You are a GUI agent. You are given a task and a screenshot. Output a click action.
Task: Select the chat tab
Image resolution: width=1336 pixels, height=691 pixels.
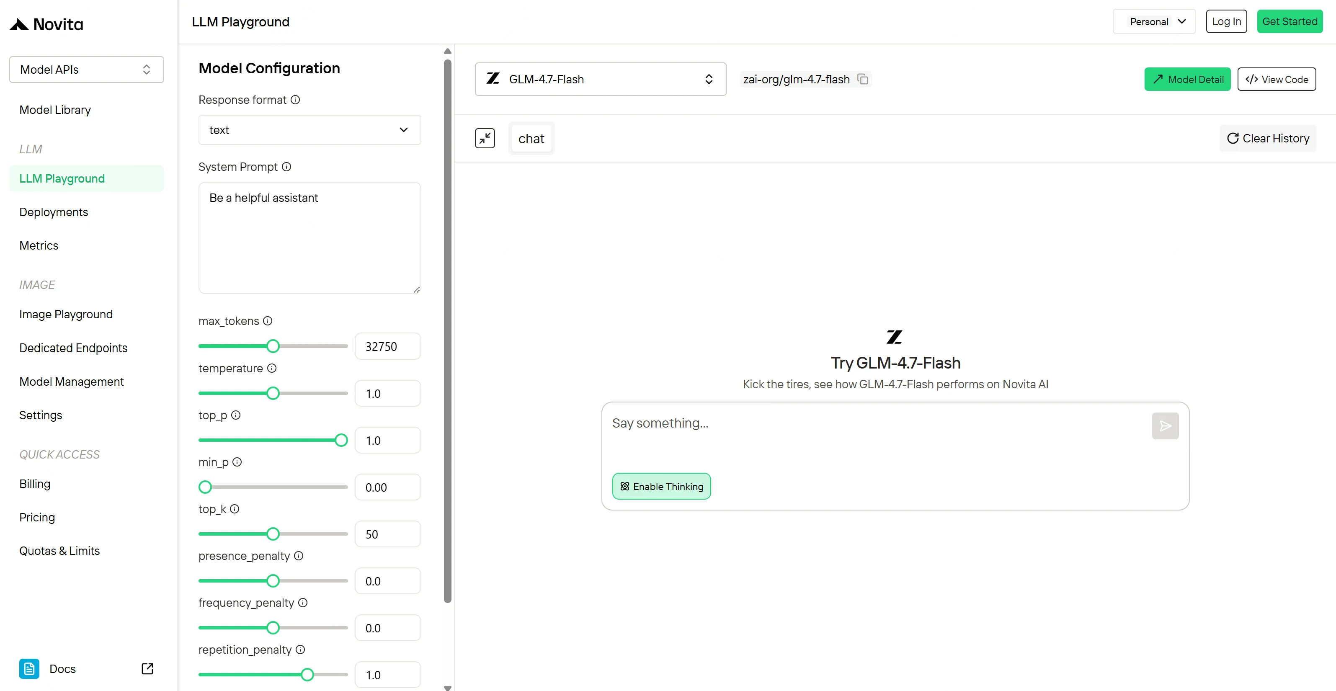point(531,139)
